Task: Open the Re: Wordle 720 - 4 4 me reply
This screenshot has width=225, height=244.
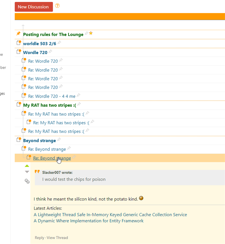Action: pyautogui.click(x=52, y=96)
